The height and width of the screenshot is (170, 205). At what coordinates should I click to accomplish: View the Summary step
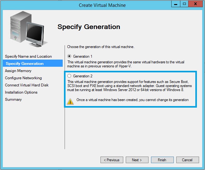tap(13, 100)
